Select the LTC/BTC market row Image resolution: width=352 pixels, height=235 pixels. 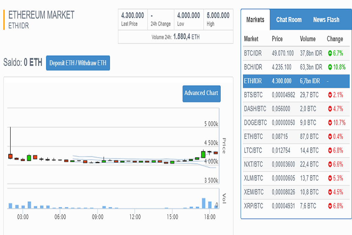coord(296,150)
